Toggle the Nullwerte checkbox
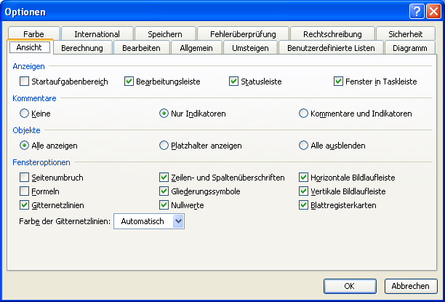Viewport: 445px width, 302px height. point(164,205)
